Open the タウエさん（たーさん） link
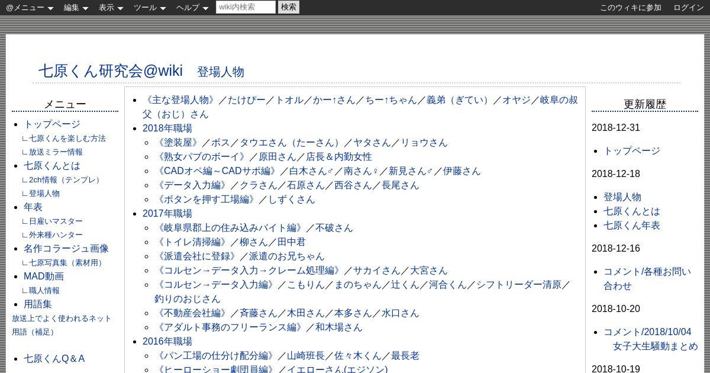Viewport: 710px width, 373px height. [x=292, y=143]
